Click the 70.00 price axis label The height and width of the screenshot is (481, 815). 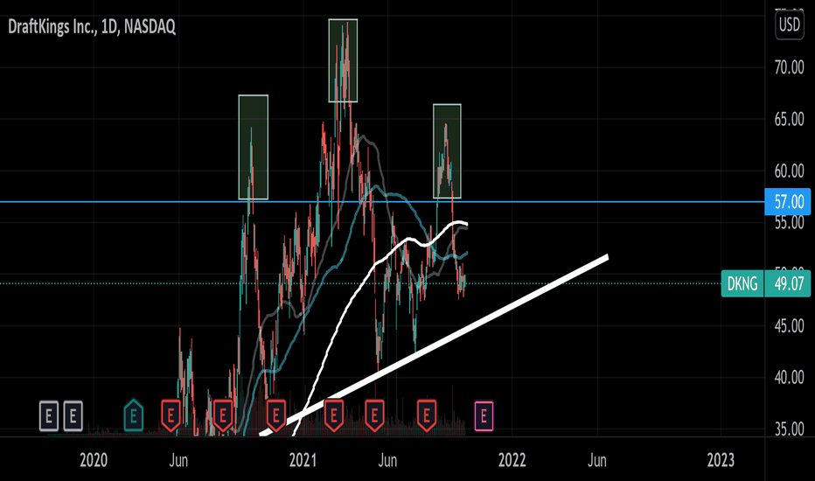tap(789, 67)
